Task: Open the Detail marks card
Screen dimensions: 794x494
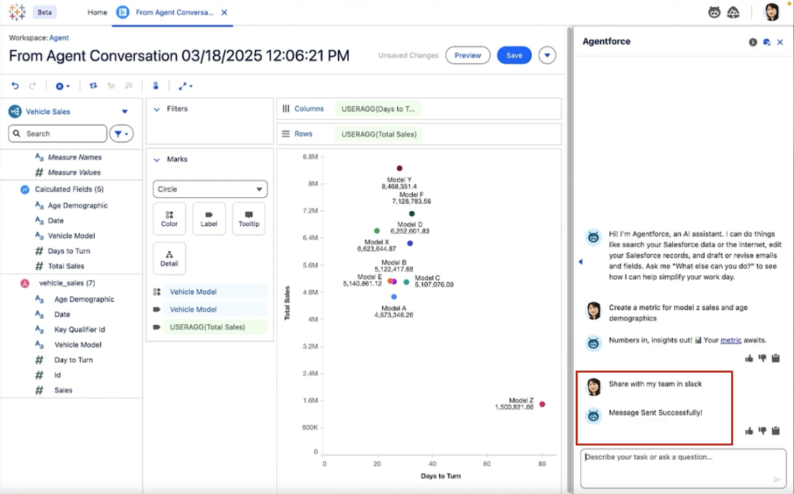Action: [x=169, y=258]
